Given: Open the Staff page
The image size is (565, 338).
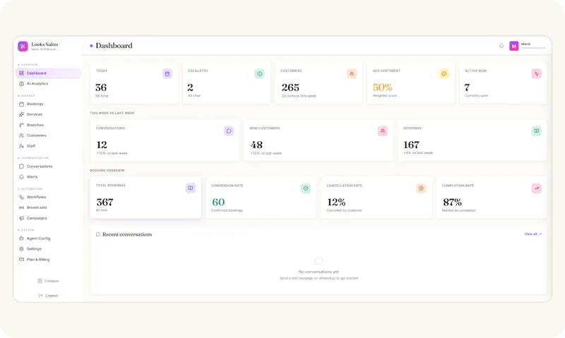Looking at the screenshot, I should [48, 146].
